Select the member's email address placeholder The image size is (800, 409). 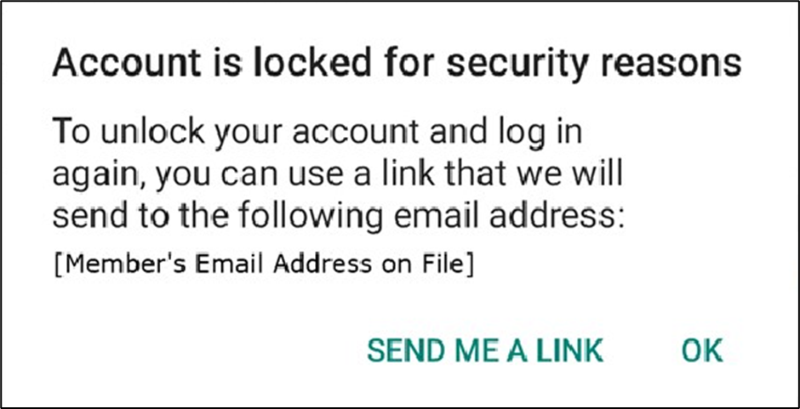click(x=263, y=264)
